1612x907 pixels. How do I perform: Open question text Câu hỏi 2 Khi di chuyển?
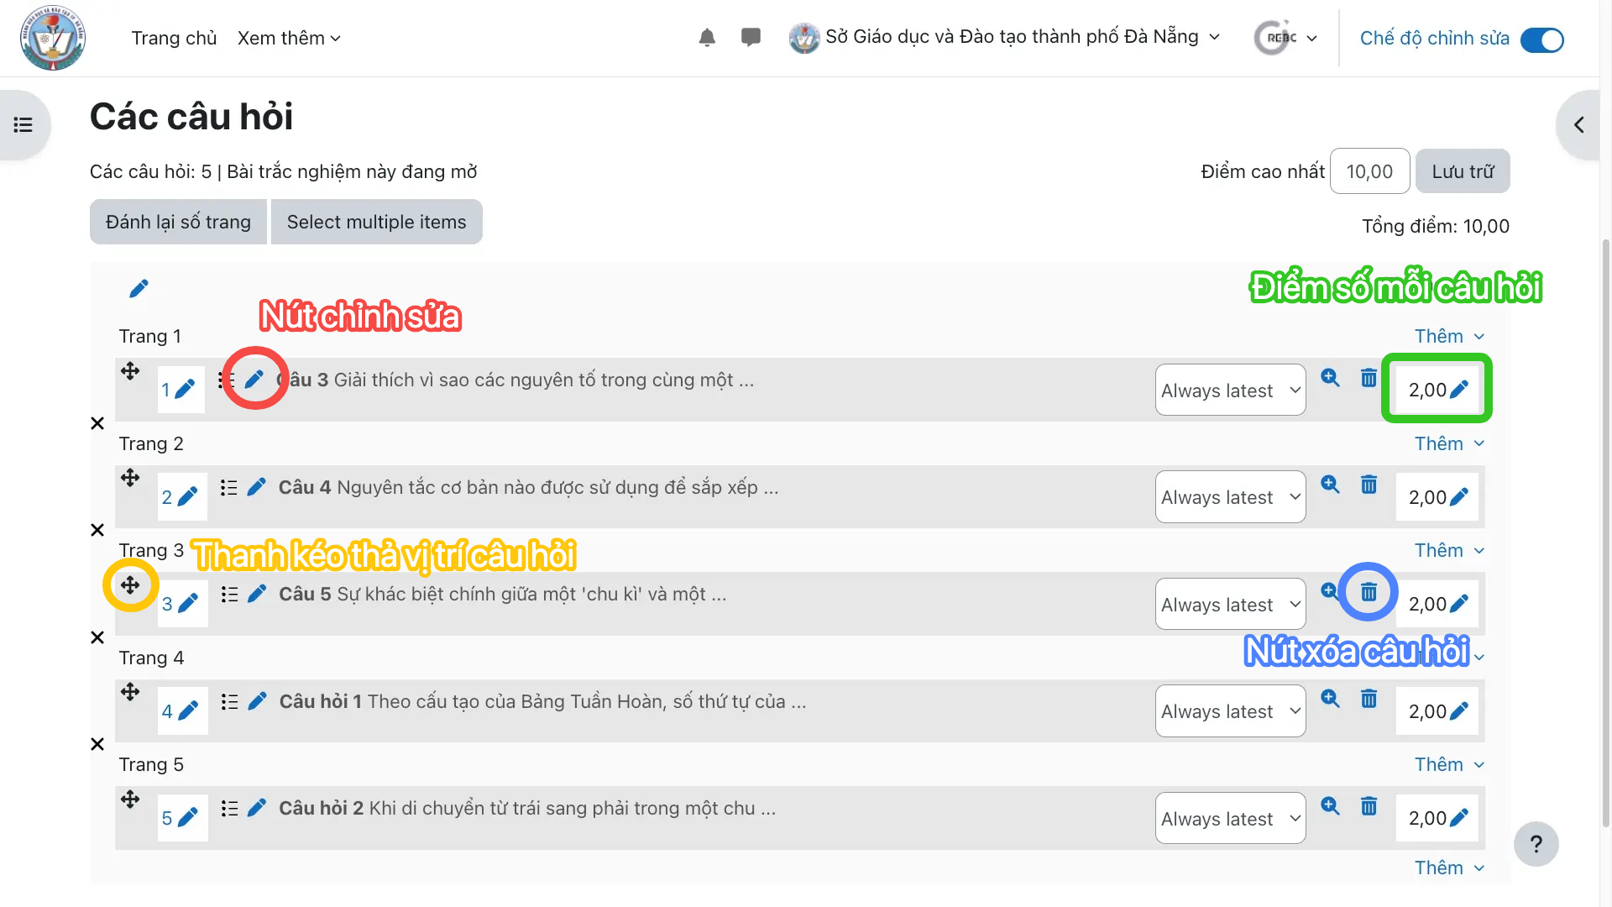(527, 808)
